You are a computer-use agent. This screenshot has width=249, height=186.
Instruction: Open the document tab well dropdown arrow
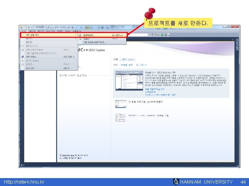point(233,40)
